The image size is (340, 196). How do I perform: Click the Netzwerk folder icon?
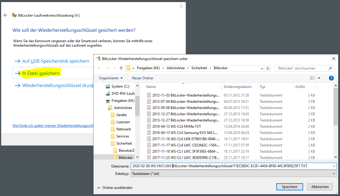(x=113, y=129)
